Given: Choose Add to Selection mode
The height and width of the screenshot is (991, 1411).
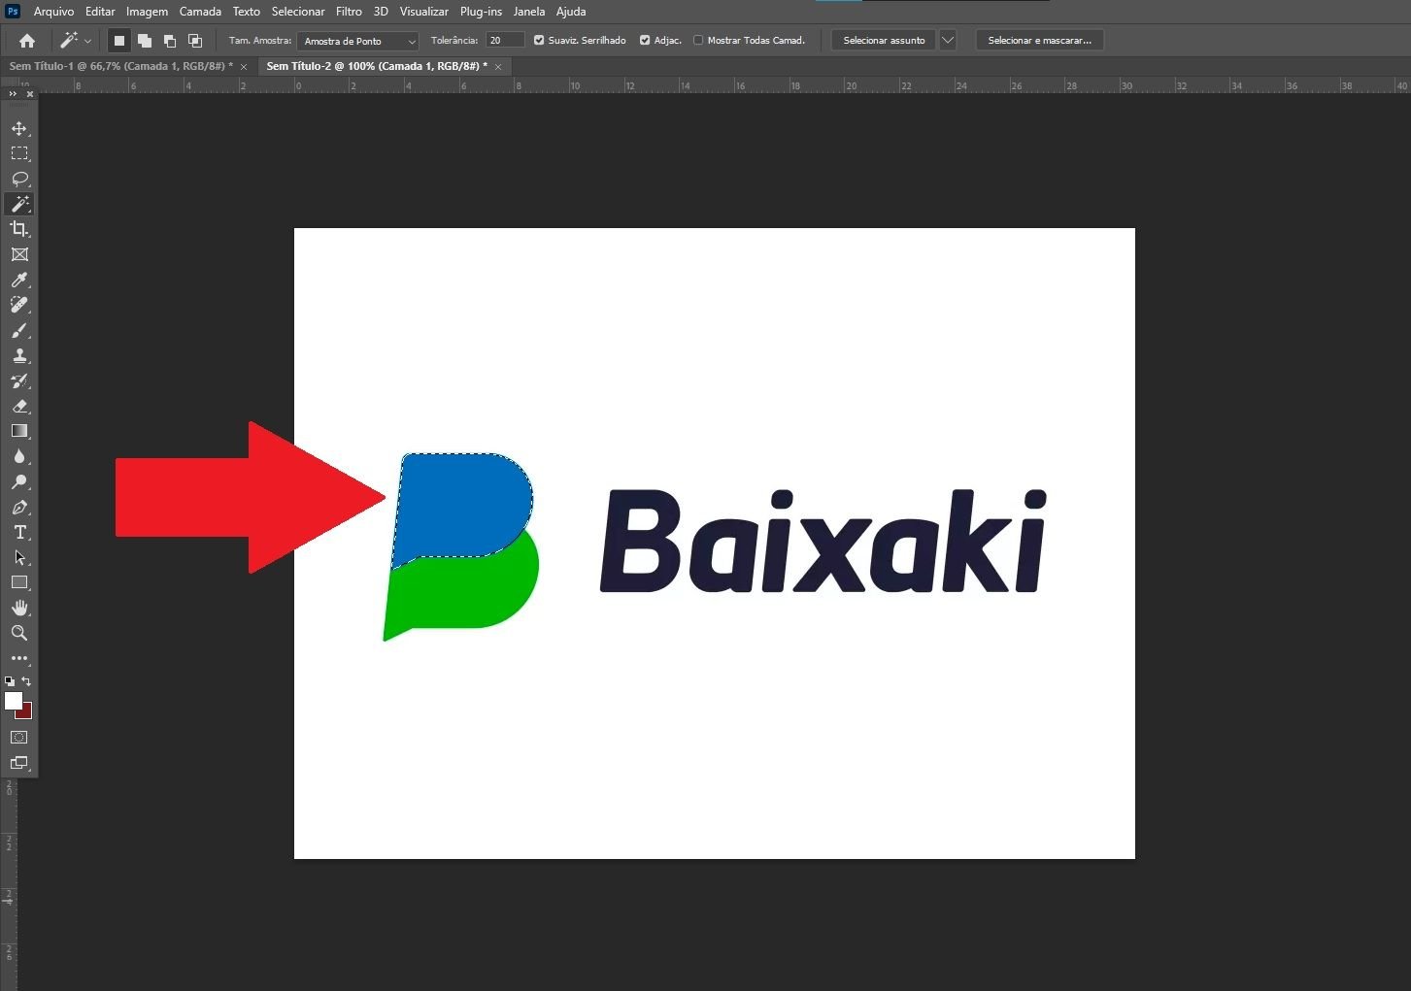Looking at the screenshot, I should click(145, 41).
